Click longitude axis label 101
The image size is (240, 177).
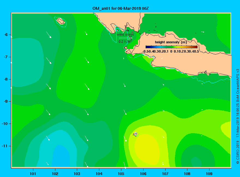33,174
